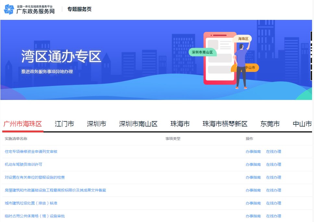314x222 pixels.
Task: Click 办事指南 for 住宅专项维修资金申请列支审核
Action: 253,152
